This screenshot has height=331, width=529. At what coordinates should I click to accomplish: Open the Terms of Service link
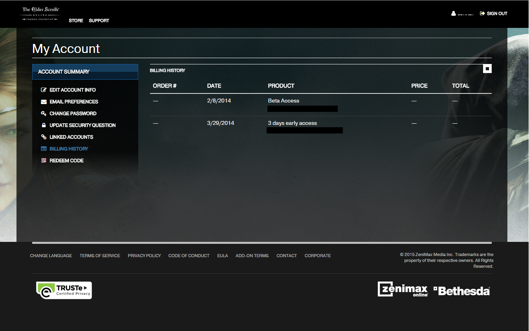(x=100, y=256)
